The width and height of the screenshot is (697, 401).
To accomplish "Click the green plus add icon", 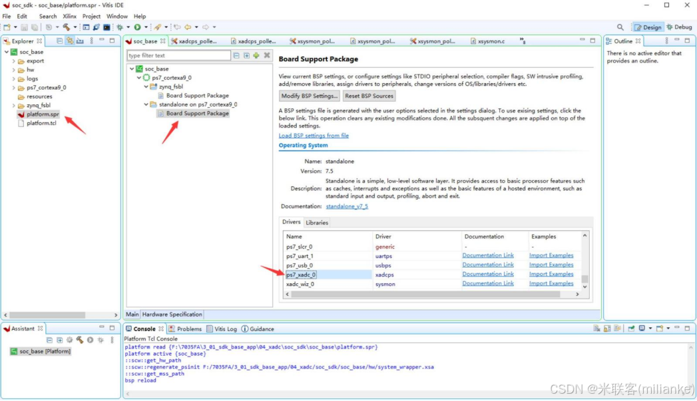I will point(256,55).
